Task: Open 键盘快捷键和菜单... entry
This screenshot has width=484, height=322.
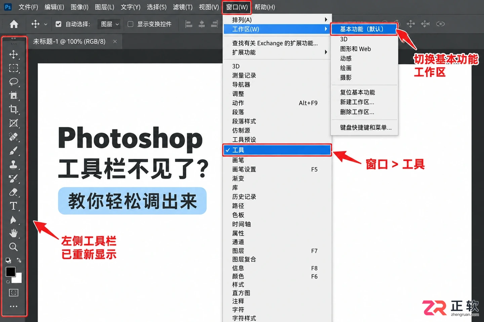Action: 364,127
